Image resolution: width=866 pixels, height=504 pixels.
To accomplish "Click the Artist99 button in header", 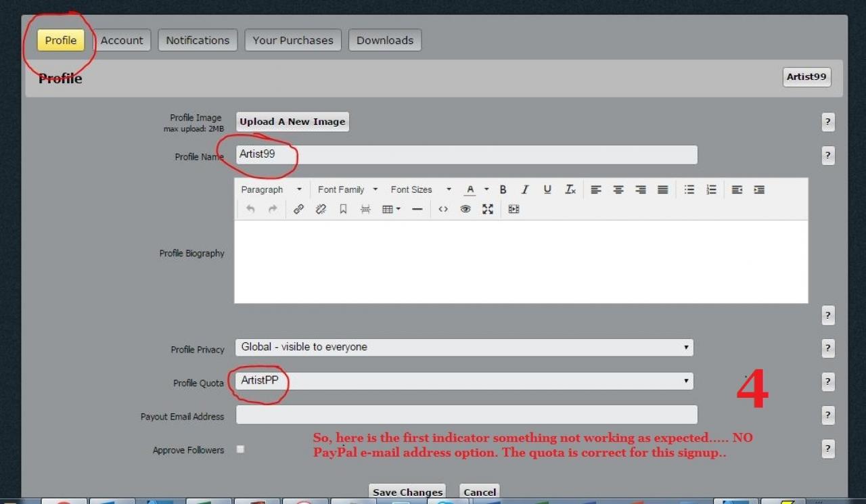I will pyautogui.click(x=806, y=77).
